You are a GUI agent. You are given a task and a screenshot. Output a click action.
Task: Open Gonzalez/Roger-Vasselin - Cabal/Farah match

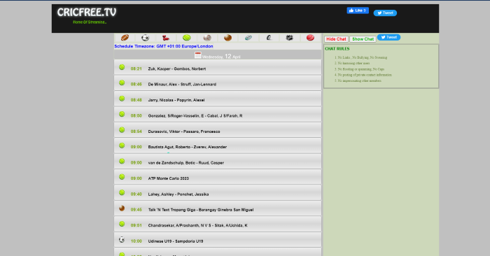tap(195, 115)
